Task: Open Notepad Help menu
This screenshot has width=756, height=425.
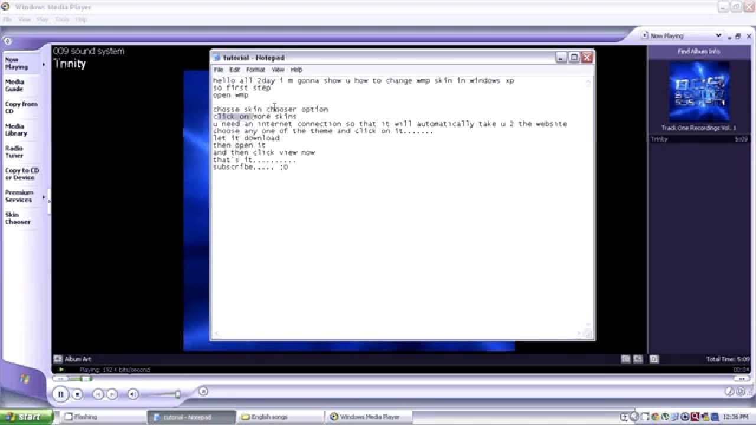Action: click(x=296, y=70)
